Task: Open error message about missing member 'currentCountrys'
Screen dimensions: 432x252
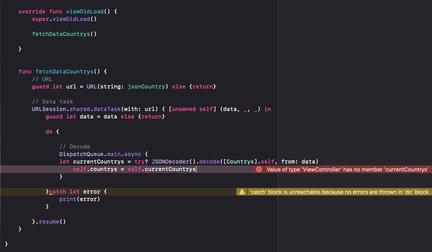Action: click(x=347, y=169)
